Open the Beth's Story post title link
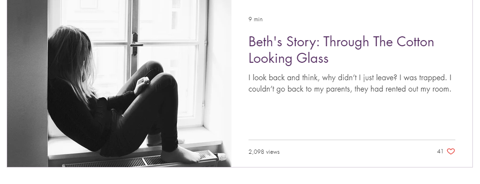480x184 pixels. click(341, 50)
